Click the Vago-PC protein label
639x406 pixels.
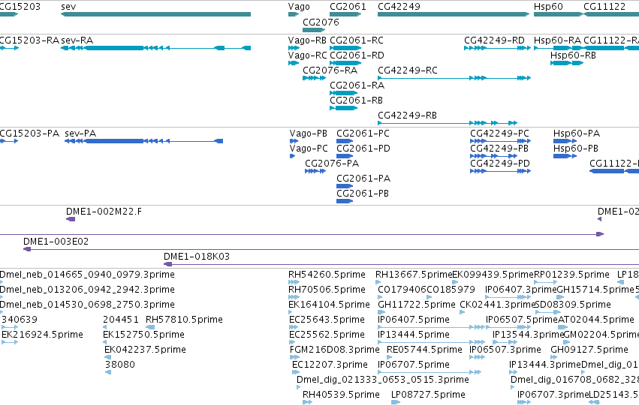click(x=309, y=149)
